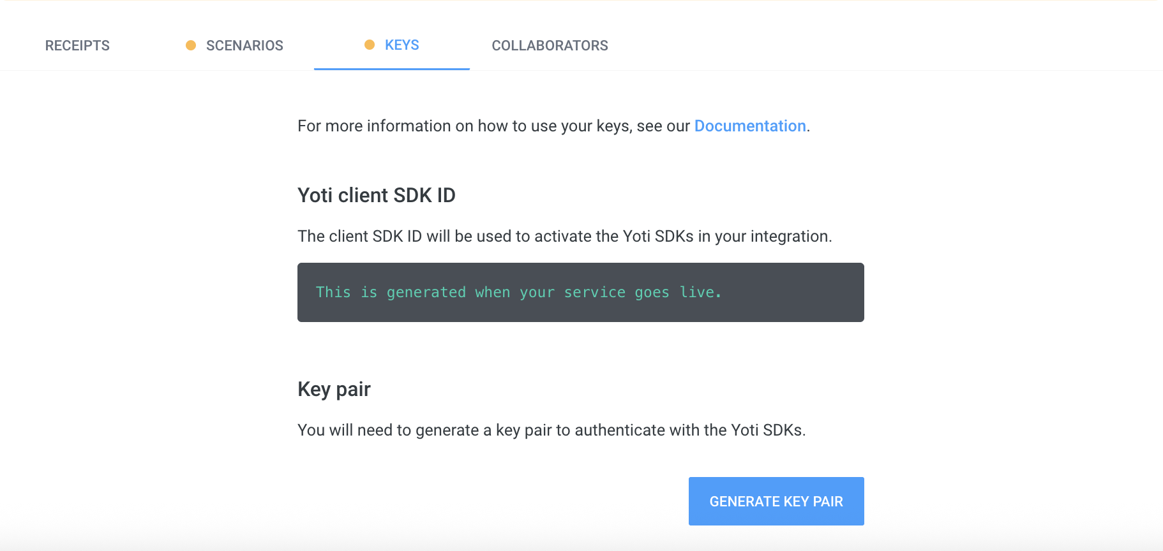
Task: Select the Keys tab label
Action: 401,45
